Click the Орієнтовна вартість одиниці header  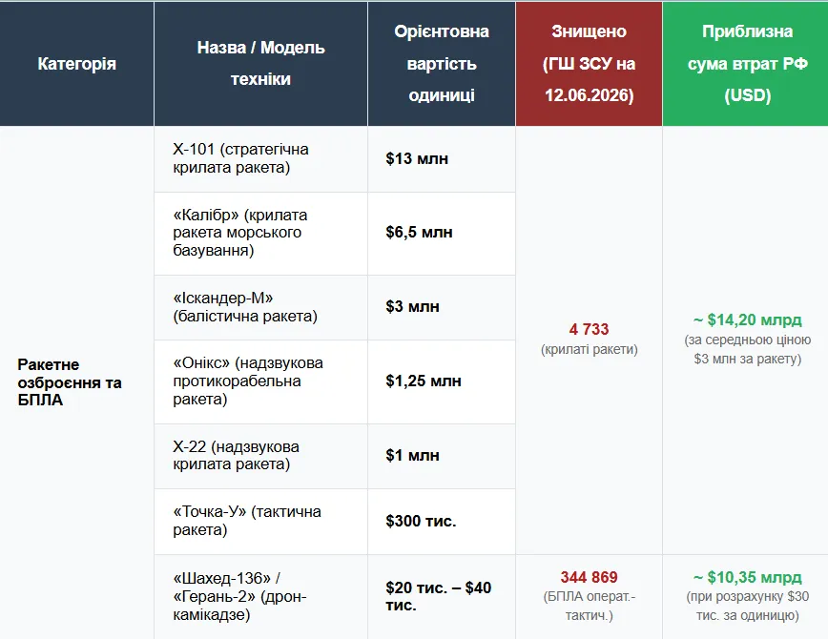point(442,64)
